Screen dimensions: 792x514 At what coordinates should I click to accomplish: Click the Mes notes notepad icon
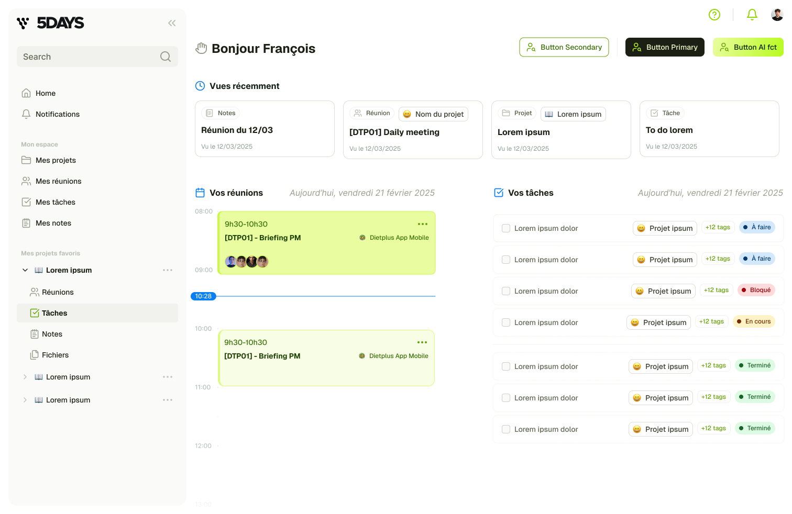pos(26,223)
